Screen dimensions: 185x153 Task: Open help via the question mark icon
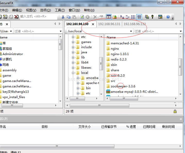[168, 17]
